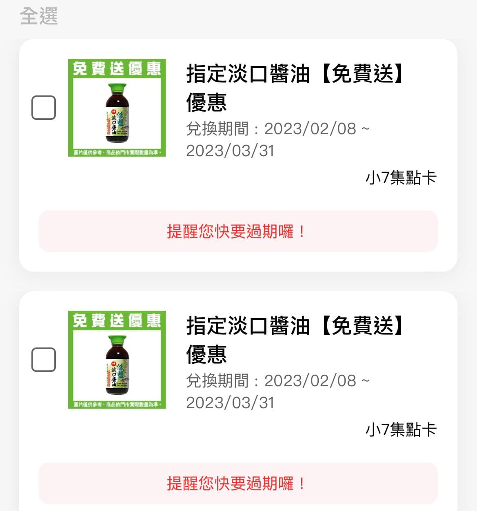Tap the disclaimer caption under second product image
This screenshot has width=477, height=511.
pos(117,405)
